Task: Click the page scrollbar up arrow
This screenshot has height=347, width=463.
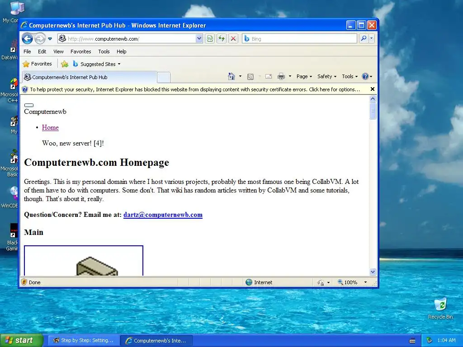Action: pos(373,99)
